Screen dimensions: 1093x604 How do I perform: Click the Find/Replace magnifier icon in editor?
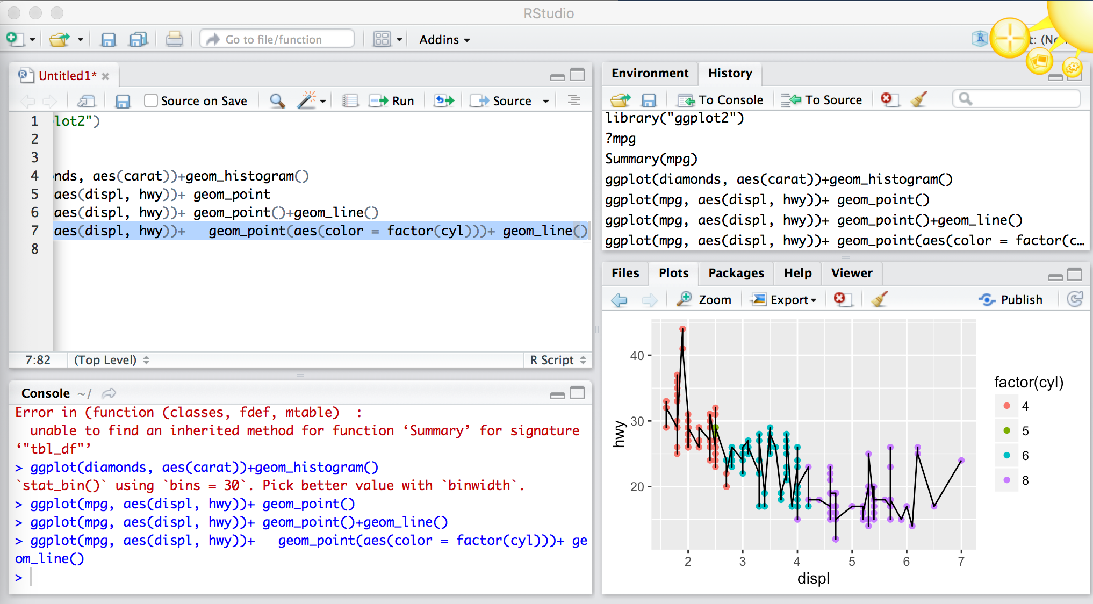coord(277,101)
